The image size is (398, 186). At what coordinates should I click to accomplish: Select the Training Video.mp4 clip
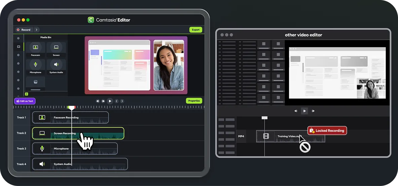coord(291,136)
